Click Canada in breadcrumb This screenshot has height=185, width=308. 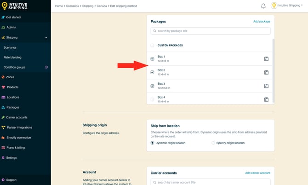(102, 6)
